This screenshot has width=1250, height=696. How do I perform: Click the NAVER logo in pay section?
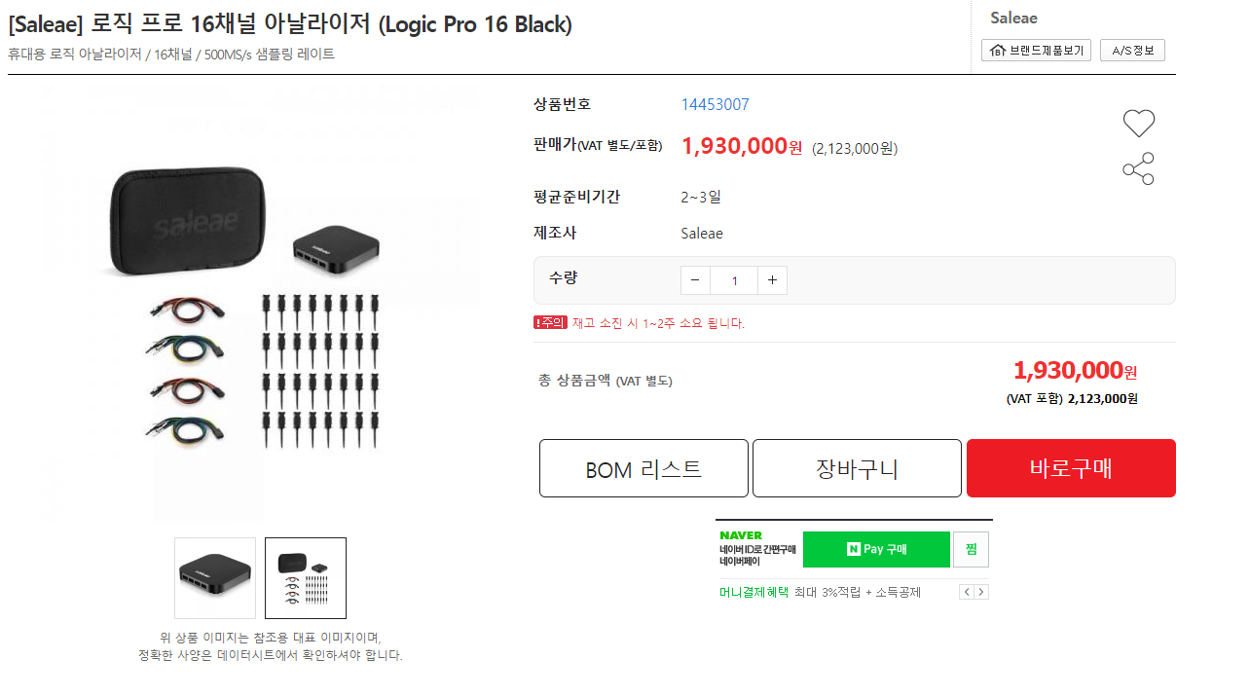741,535
